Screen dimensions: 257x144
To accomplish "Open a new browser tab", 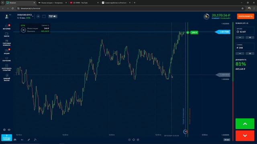I will [135, 3].
